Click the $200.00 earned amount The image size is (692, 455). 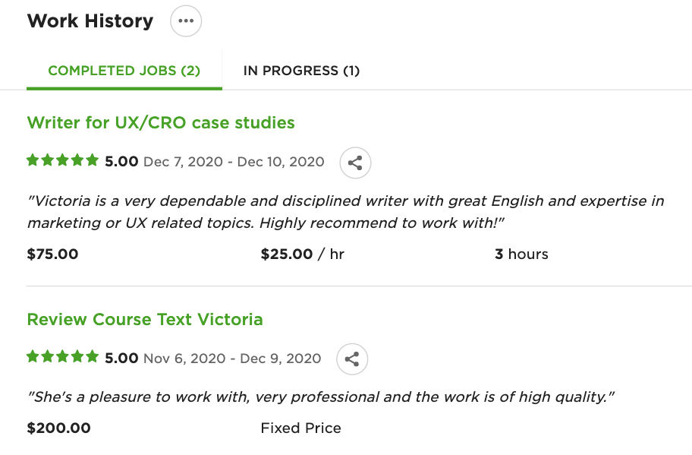pos(58,428)
